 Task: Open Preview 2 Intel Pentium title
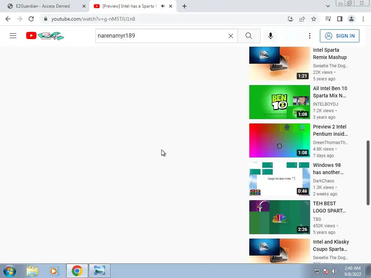330,130
